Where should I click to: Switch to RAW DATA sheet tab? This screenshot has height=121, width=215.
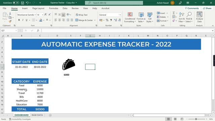coord(37,115)
